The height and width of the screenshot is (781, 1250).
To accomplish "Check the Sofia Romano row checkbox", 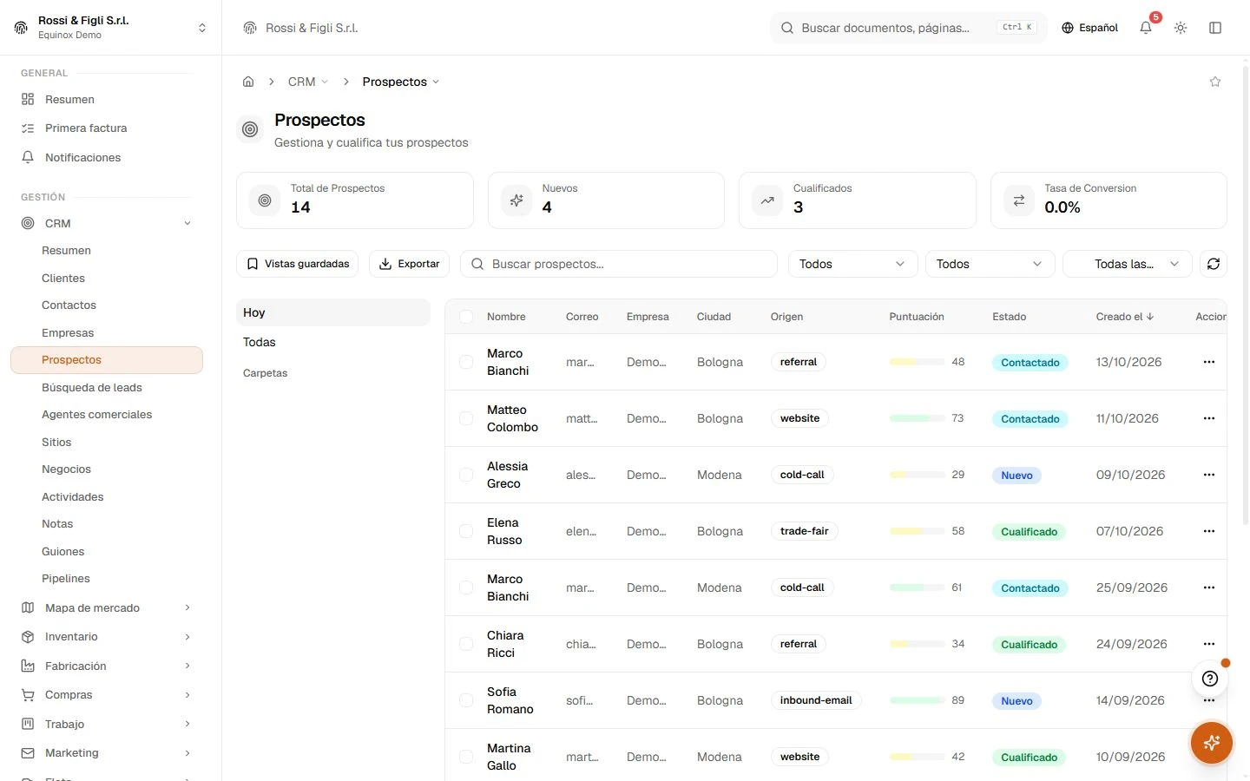I will tap(466, 700).
